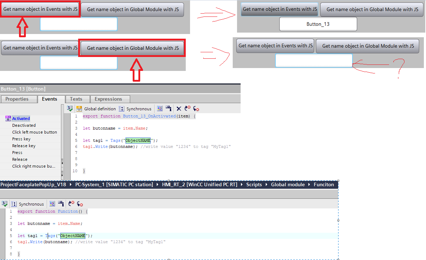Image resolution: width=426 pixels, height=260 pixels.
Task: Expand arrow after Global module breadcrumb
Action: pos(309,184)
